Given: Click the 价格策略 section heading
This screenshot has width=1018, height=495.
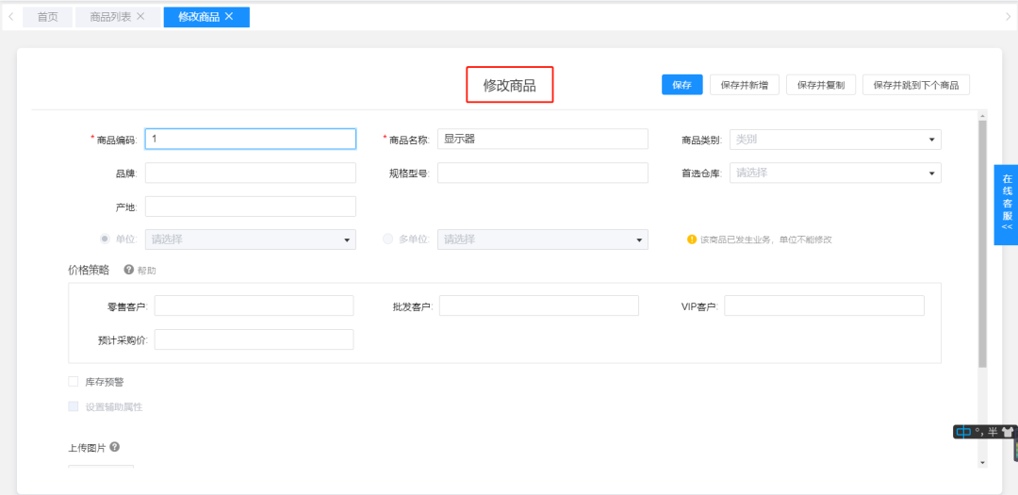Looking at the screenshot, I should [x=89, y=271].
